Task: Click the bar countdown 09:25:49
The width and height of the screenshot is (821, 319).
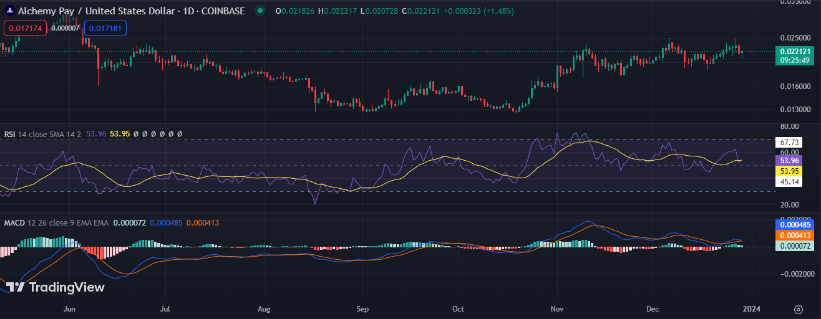Action: click(x=795, y=60)
